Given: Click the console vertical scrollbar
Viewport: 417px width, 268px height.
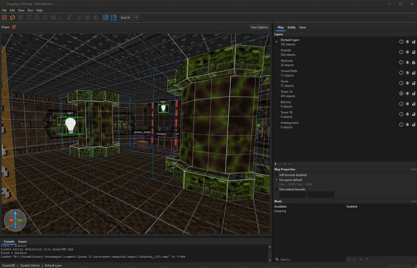Looking at the screenshot, I should coord(269,253).
